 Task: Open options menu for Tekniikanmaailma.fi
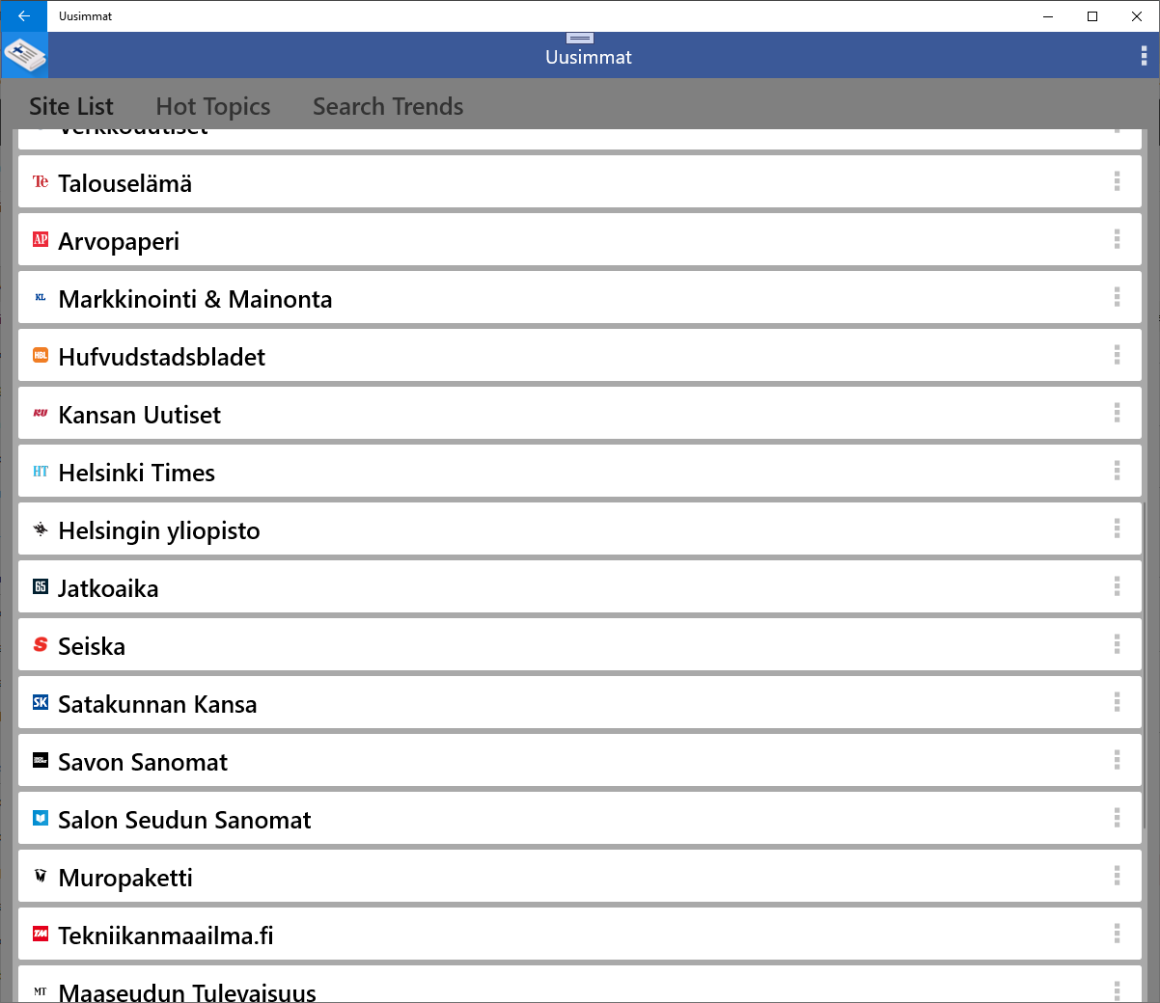[x=1117, y=934]
